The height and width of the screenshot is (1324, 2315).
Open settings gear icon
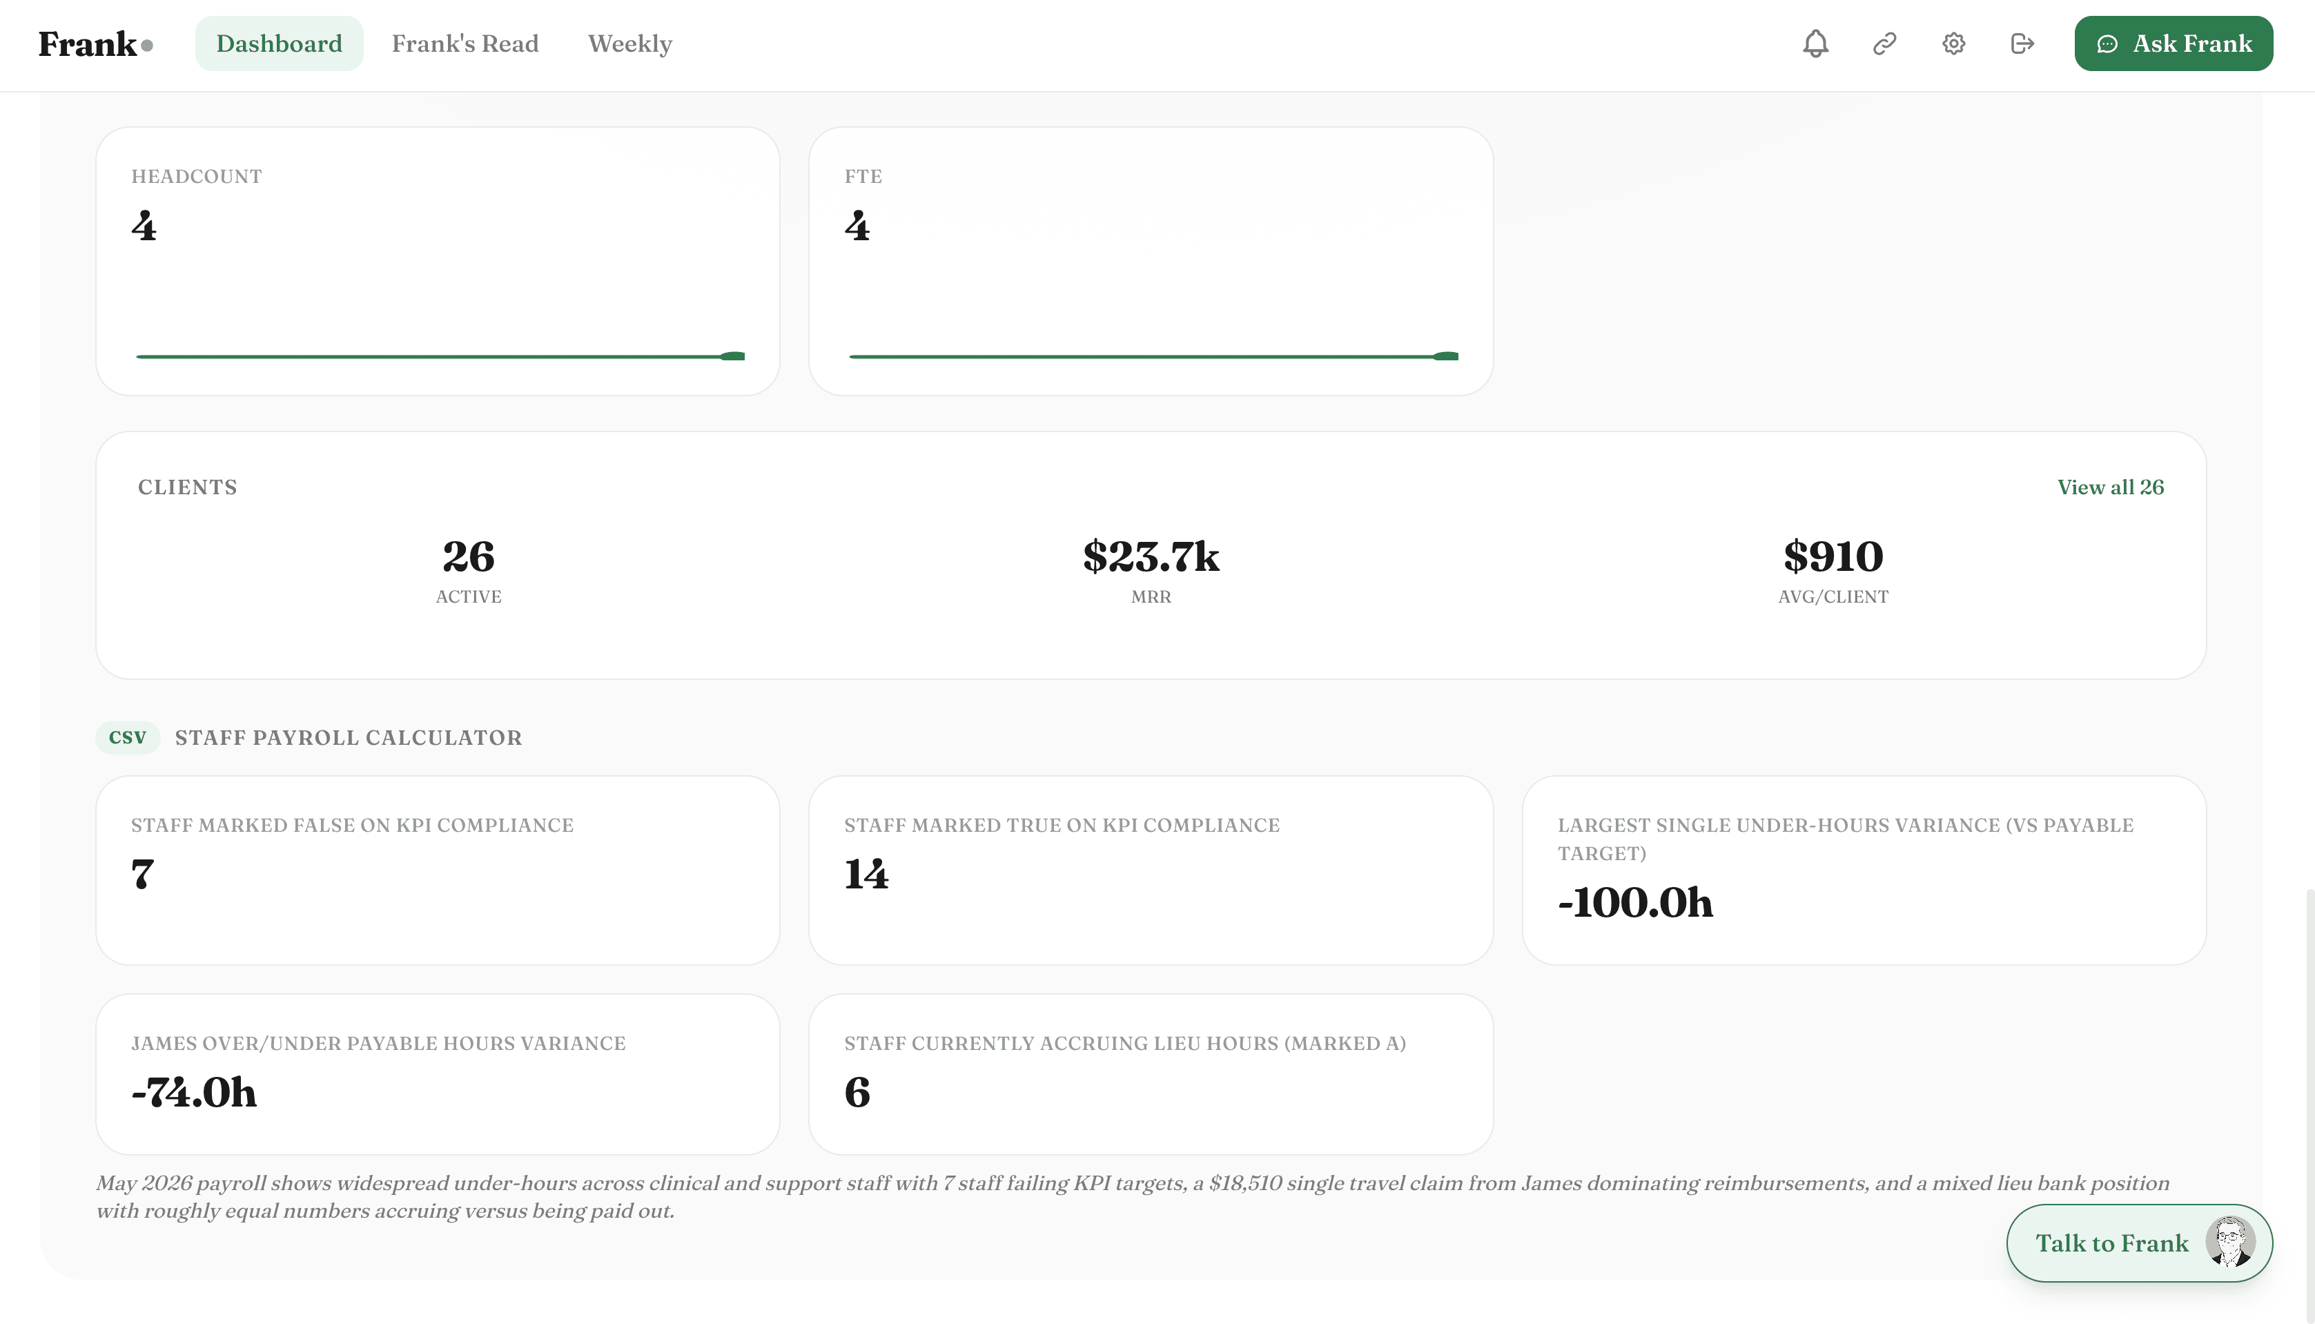1953,43
